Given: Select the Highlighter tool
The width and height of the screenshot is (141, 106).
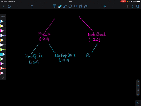Looking at the screenshot, I should tap(65, 6).
